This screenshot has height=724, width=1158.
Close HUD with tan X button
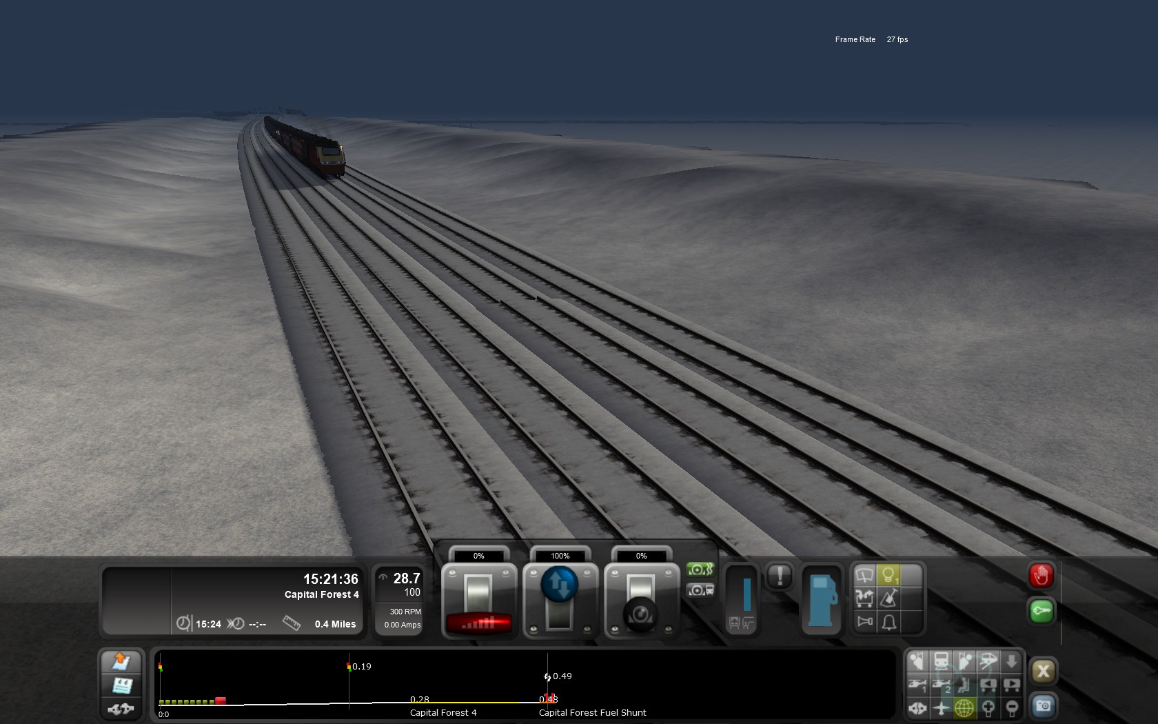[x=1043, y=671]
